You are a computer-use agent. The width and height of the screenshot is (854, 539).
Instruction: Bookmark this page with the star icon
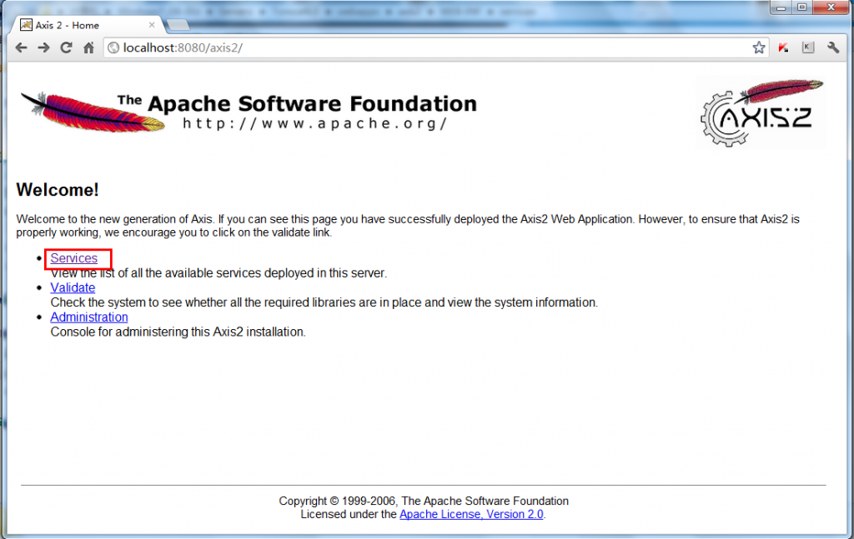(x=759, y=47)
